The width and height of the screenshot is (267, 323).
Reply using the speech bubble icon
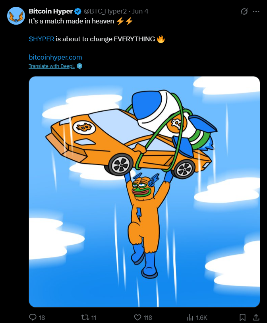(33, 317)
